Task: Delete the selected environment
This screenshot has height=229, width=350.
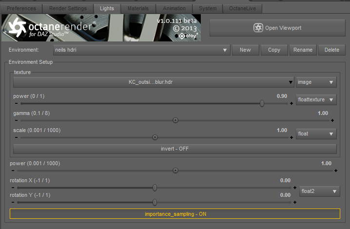Action: tap(332, 50)
